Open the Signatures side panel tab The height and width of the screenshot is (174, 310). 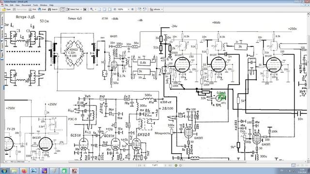[x=2, y=34]
